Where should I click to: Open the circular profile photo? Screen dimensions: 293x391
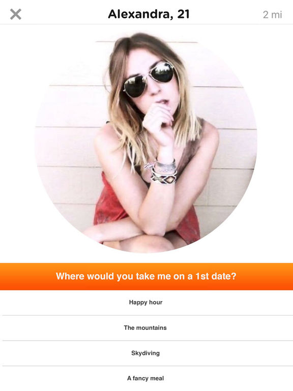coord(146,143)
